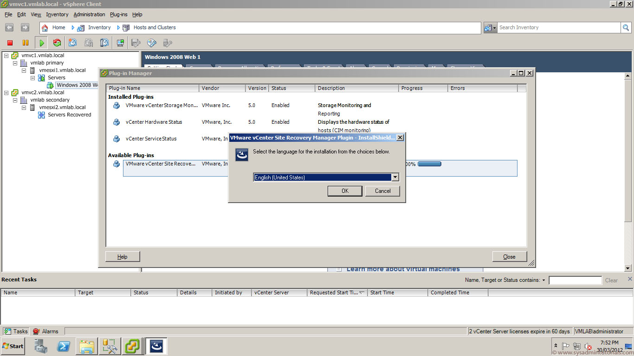Sort Recent Tasks by Start Time column
Viewport: 634px width, 356px height.
(397, 292)
